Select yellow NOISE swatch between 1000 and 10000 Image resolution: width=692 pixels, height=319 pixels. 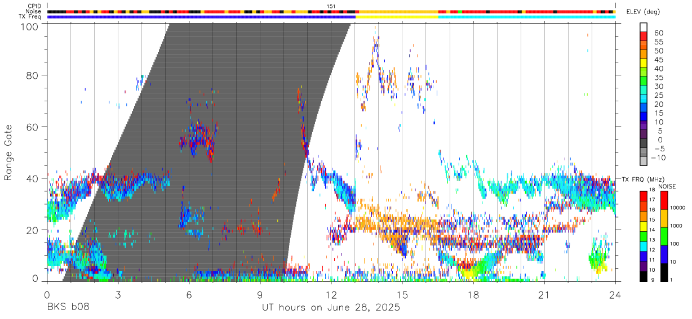pyautogui.click(x=663, y=218)
